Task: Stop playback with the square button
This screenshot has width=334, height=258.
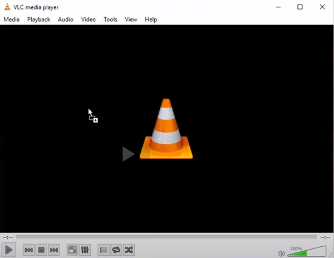Action: (x=41, y=250)
